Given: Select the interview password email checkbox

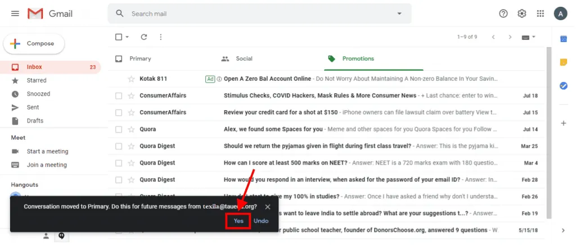Looking at the screenshot, I should pyautogui.click(x=119, y=180).
